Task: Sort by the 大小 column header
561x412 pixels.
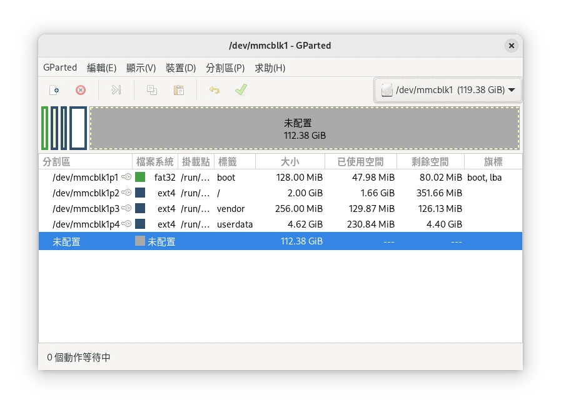Action: [290, 162]
